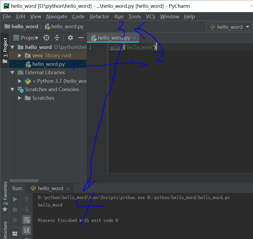Click the Stop process square icon
This screenshot has height=239, width=253.
coord(15,210)
